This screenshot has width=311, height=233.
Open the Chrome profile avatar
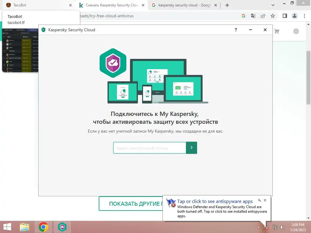[295, 16]
